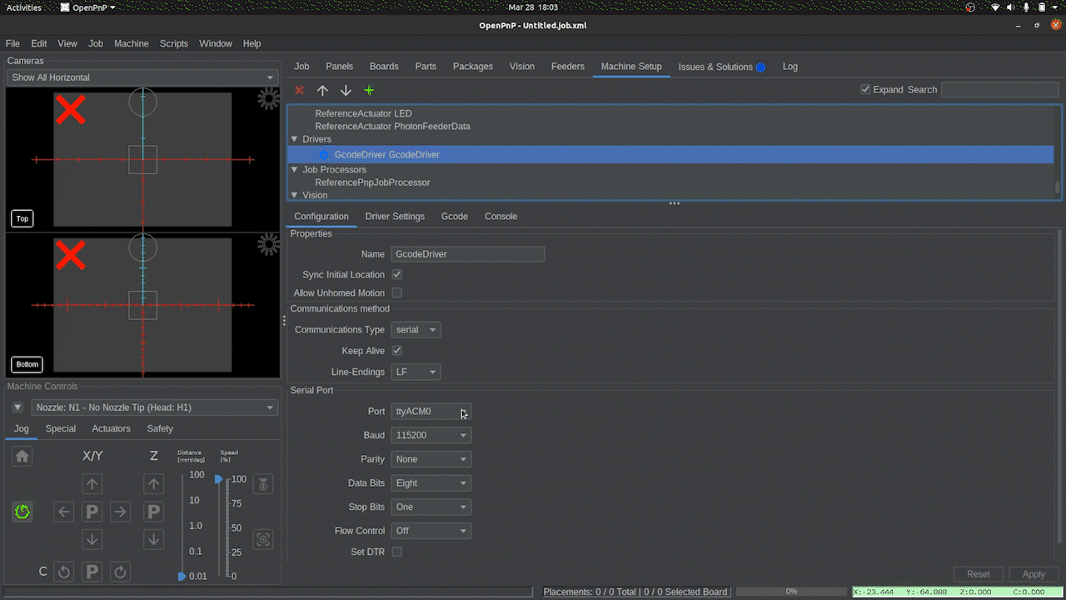
Task: Switch to the Feeders tab
Action: pos(568,67)
